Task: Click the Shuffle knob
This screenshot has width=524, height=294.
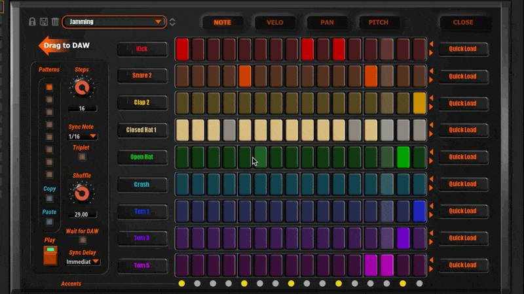Action: 82,193
